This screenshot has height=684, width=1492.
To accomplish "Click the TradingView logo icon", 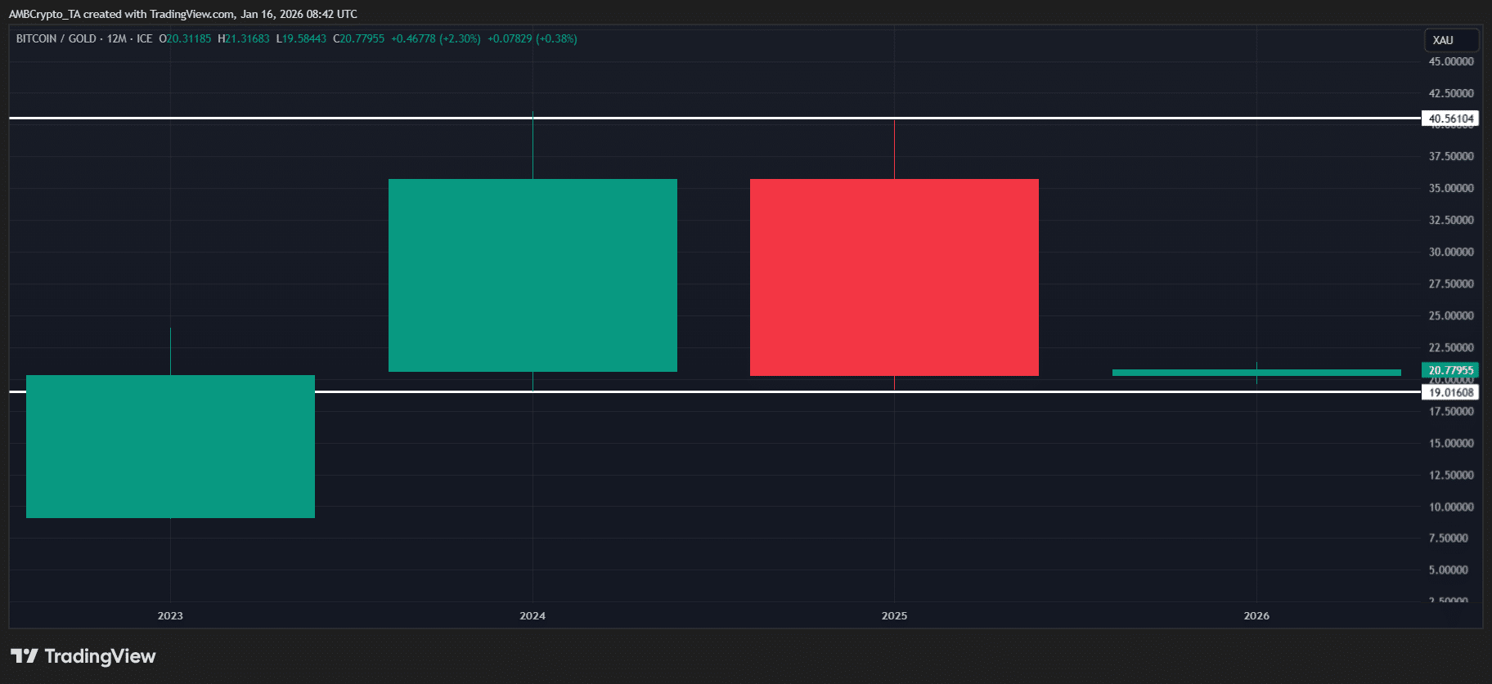I will tap(25, 656).
